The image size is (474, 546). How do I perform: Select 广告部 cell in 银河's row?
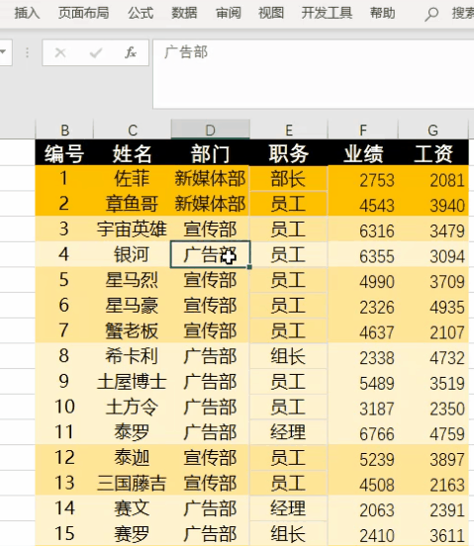[211, 254]
